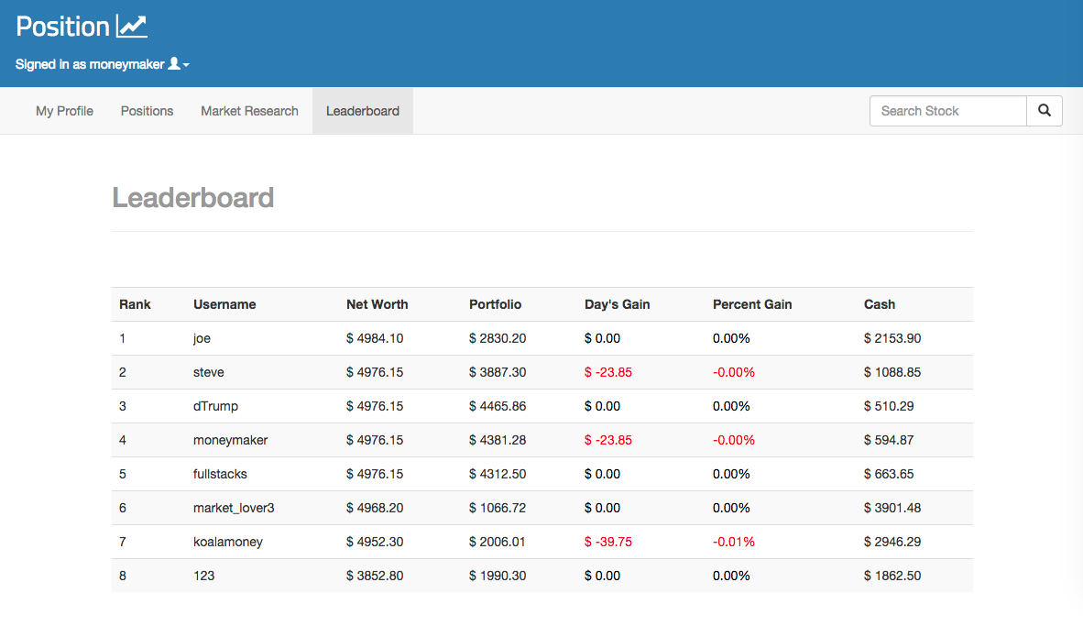The height and width of the screenshot is (626, 1083).
Task: Click the Position brand title
Action: (63, 27)
